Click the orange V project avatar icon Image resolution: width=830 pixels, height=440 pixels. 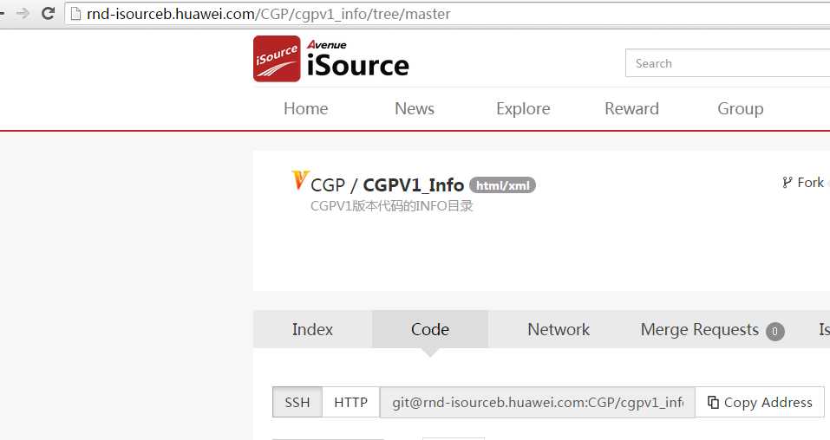(x=299, y=180)
